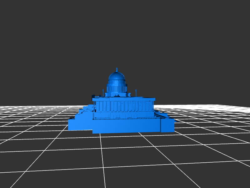Image resolution: width=250 pixels, height=188 pixels.
Task: Click the dark empty background above the dome
Action: click(117, 38)
